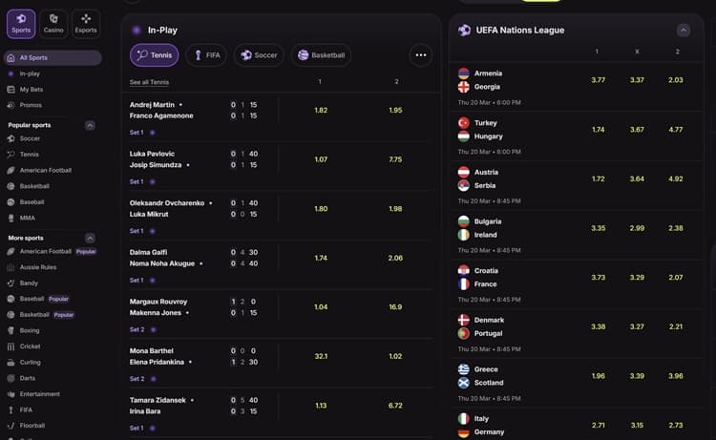Screen dimensions: 716x440
Task: Select the FIFA in-play filter
Action: pyautogui.click(x=206, y=55)
